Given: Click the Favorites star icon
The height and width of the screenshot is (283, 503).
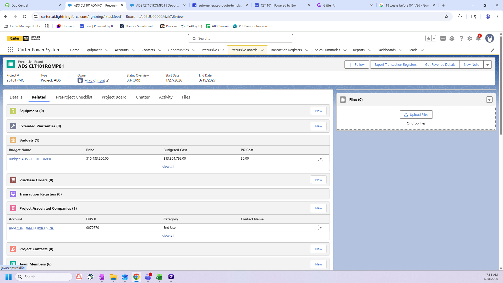Looking at the screenshot, I should pos(428,39).
